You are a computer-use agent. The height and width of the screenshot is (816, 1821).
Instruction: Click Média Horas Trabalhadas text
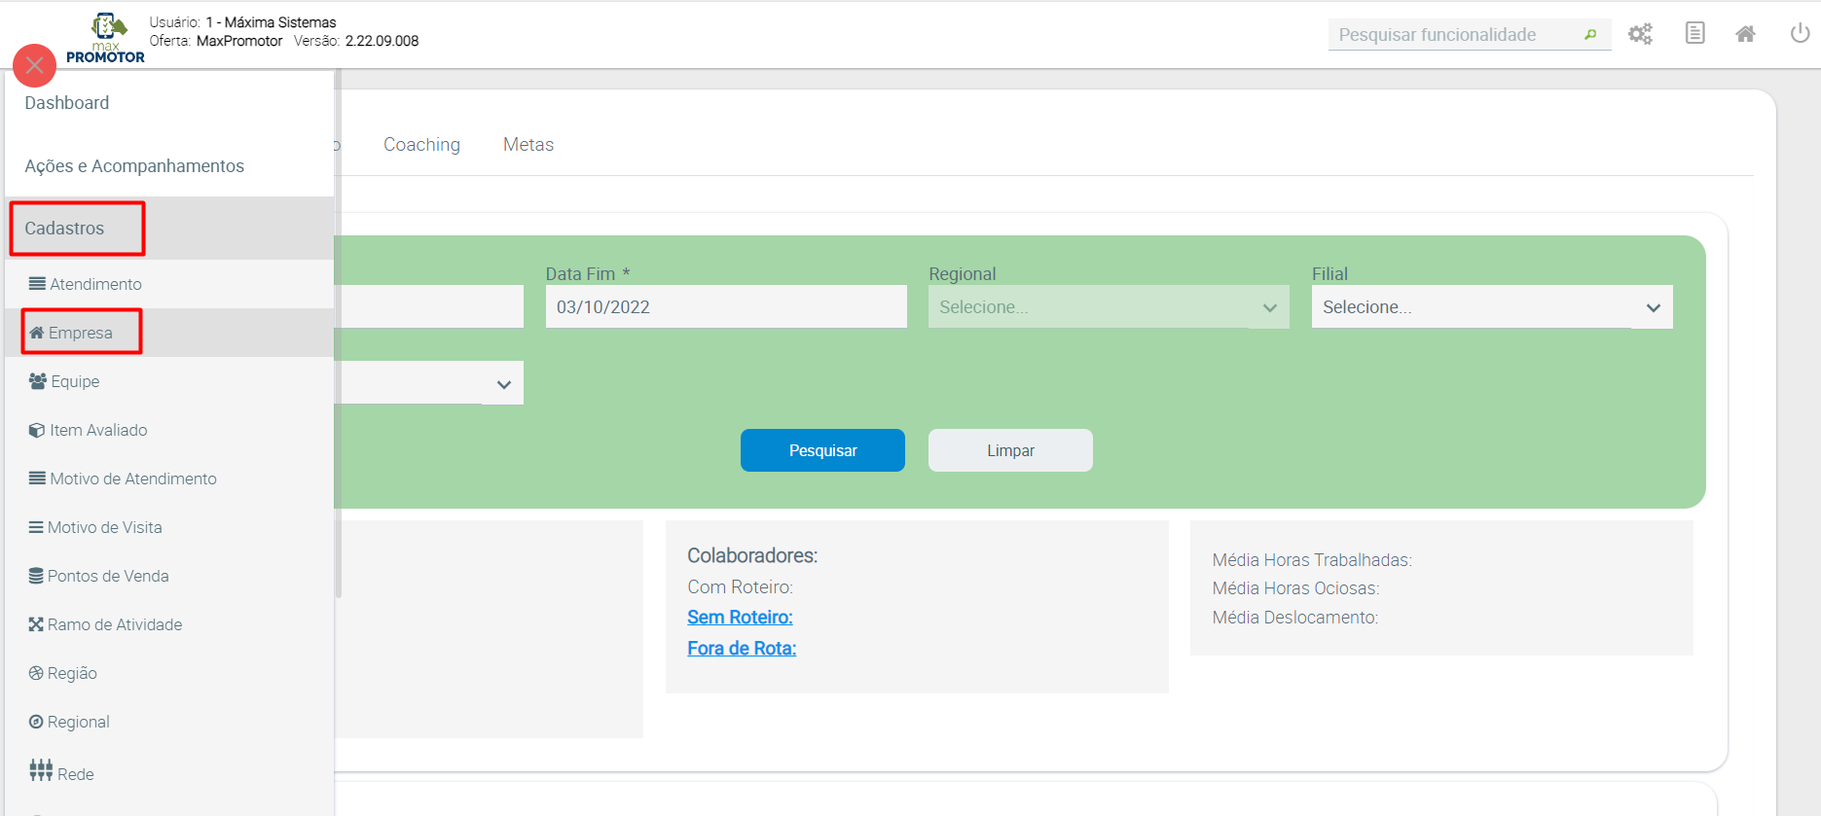pyautogui.click(x=1312, y=560)
